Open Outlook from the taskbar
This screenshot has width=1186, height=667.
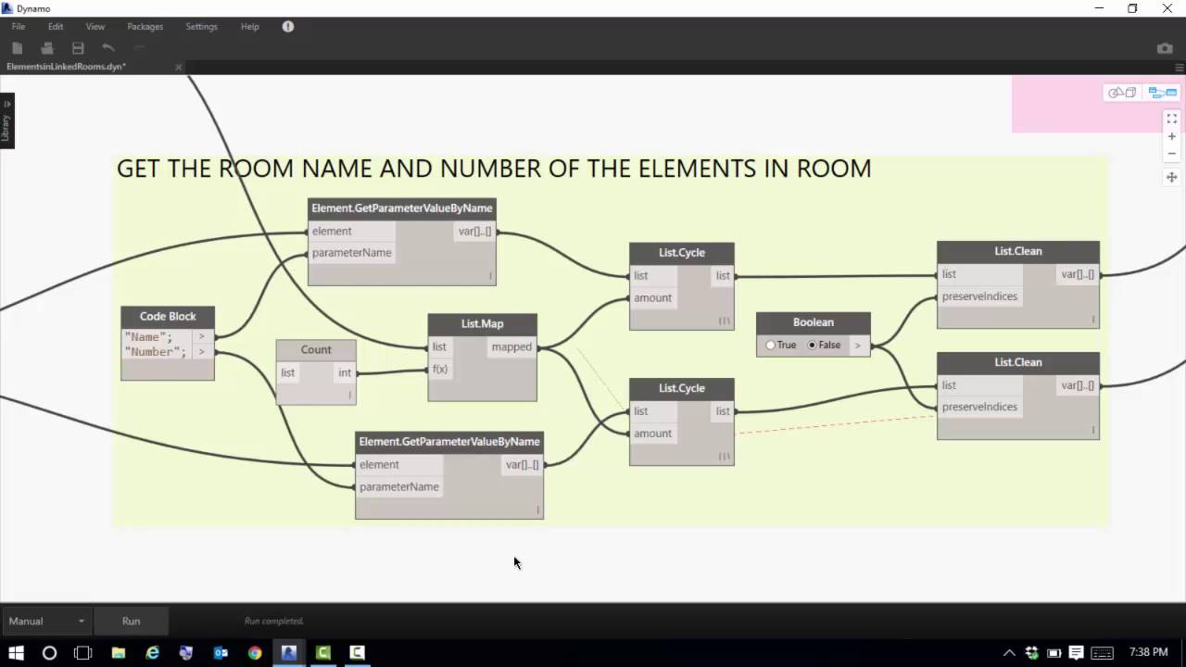tap(221, 652)
